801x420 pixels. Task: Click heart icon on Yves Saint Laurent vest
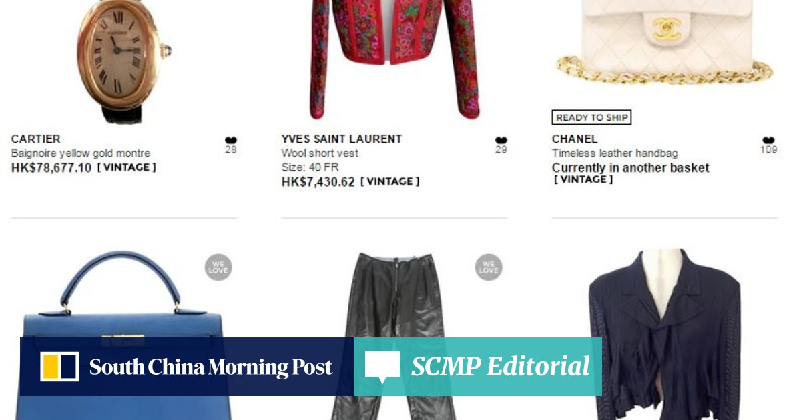pos(501,140)
